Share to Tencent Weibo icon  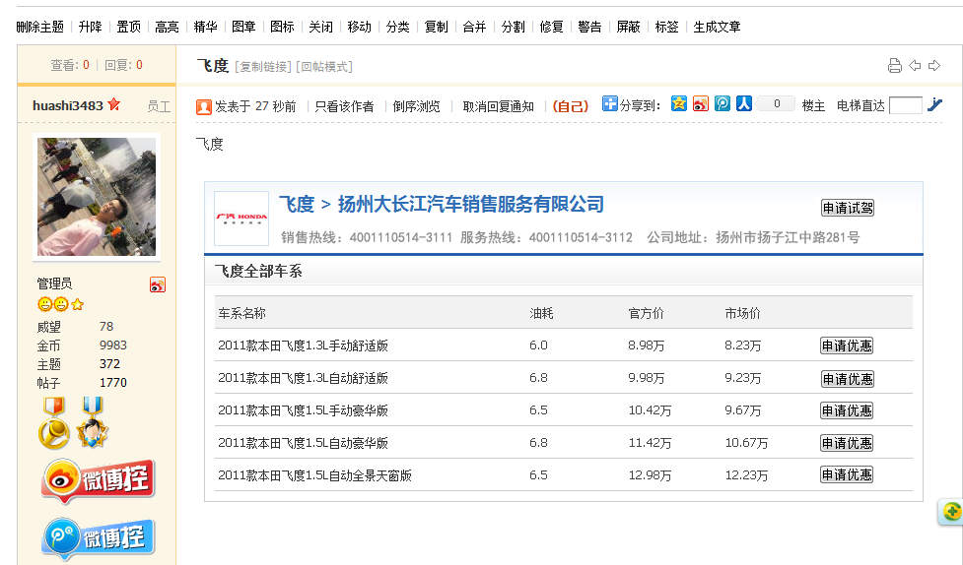click(722, 103)
